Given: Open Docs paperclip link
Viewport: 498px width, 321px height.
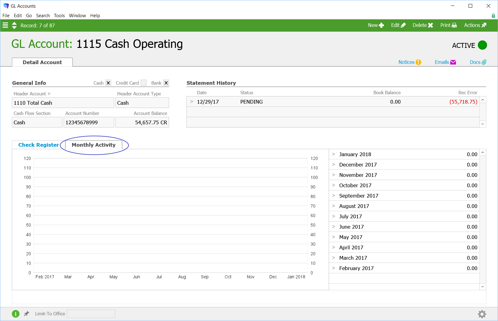Looking at the screenshot, I should (478, 62).
